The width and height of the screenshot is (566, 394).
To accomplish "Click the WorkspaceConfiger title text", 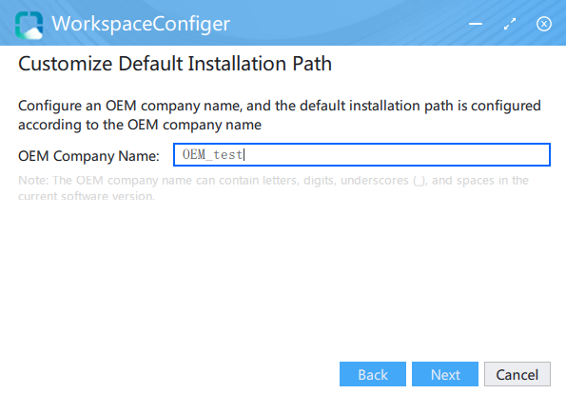I will 141,24.
